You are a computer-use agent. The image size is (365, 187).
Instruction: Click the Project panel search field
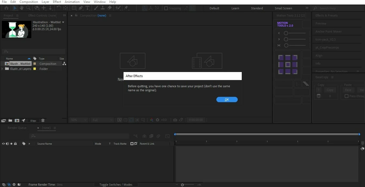pos(33,51)
